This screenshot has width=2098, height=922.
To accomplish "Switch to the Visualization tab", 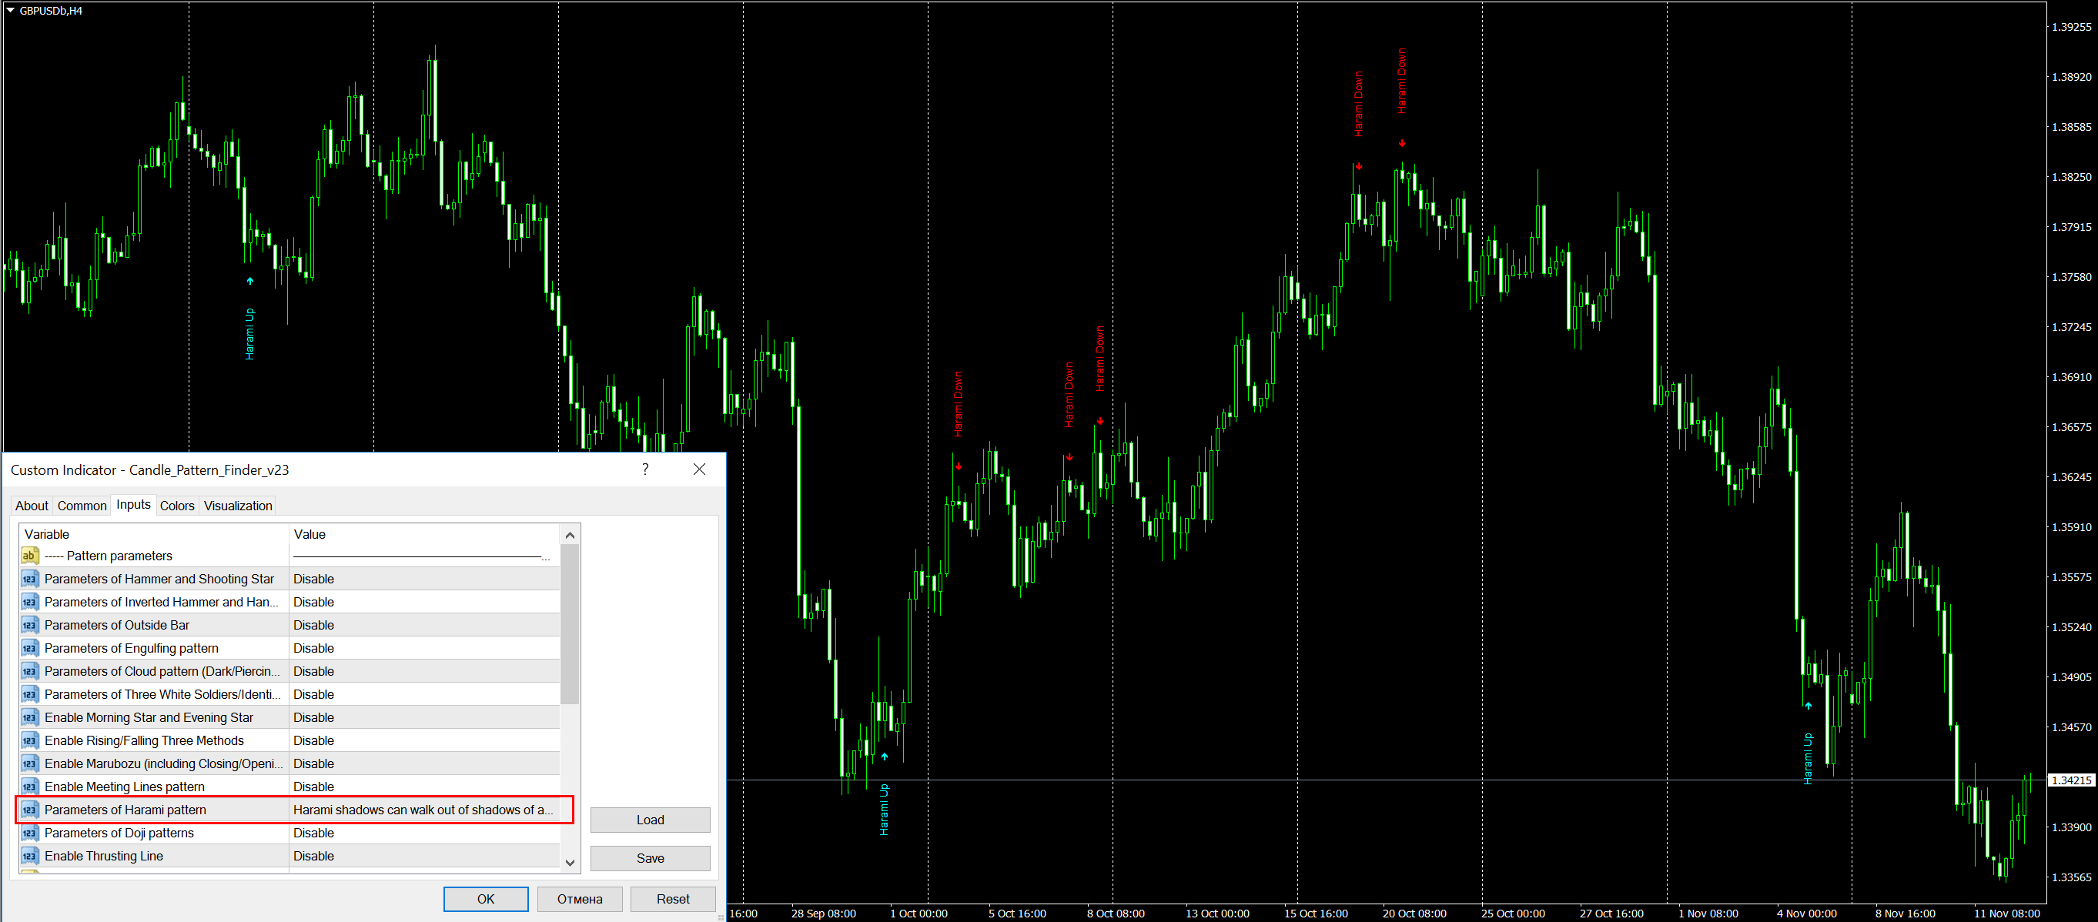I will (x=238, y=506).
